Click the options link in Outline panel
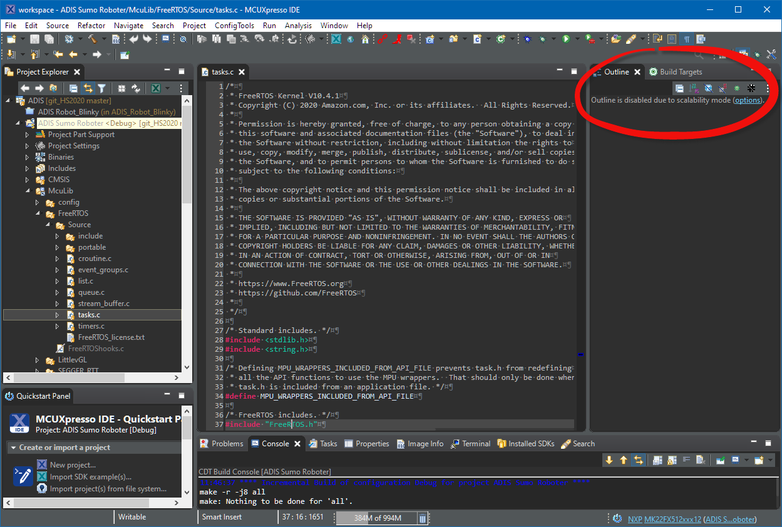Screen dimensions: 782x527 pyautogui.click(x=748, y=100)
